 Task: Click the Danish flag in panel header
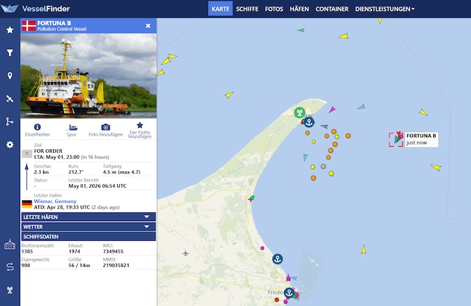29,26
